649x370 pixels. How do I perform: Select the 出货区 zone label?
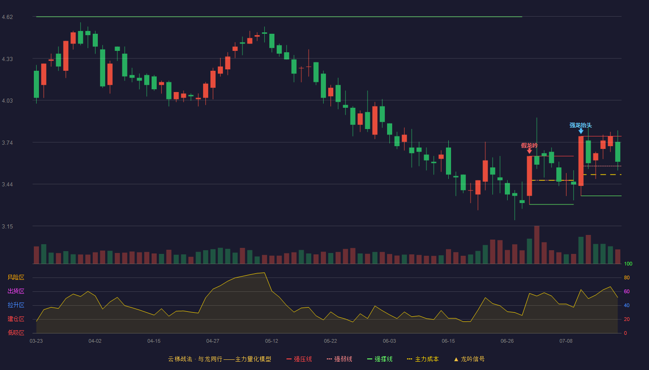tap(16, 291)
